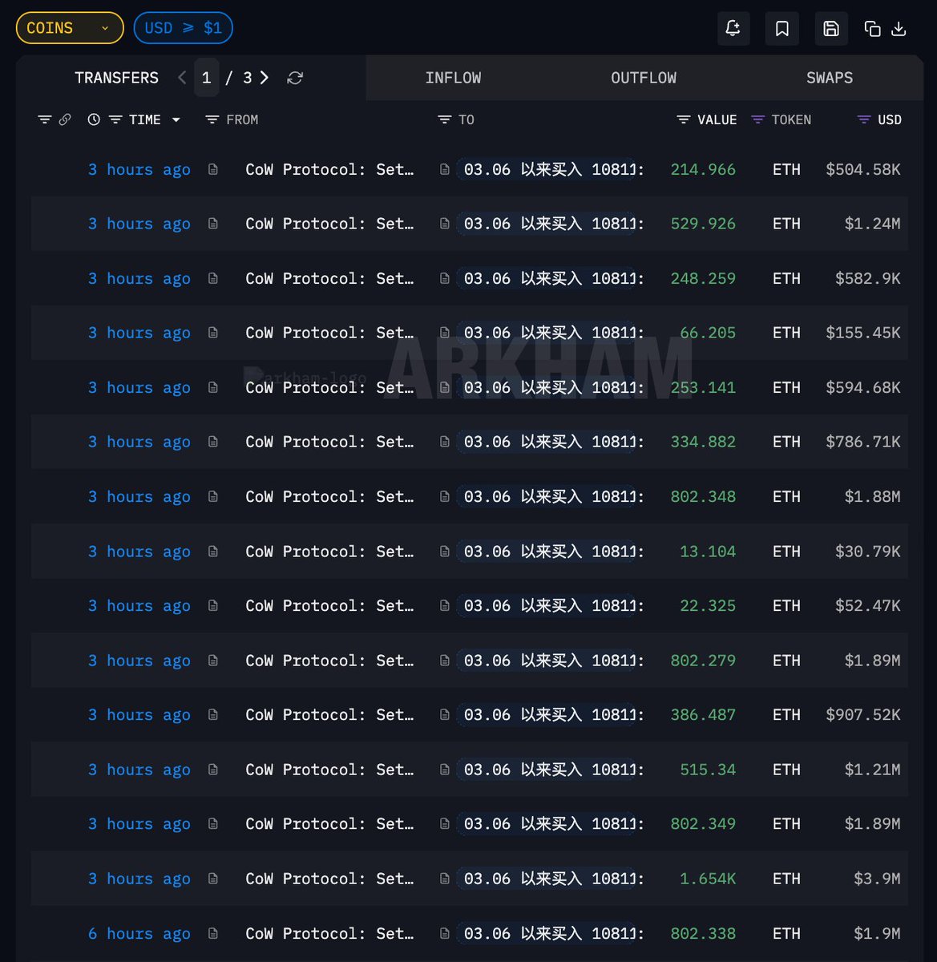
Task: Click the $1.88M USD amount
Action: click(x=872, y=496)
